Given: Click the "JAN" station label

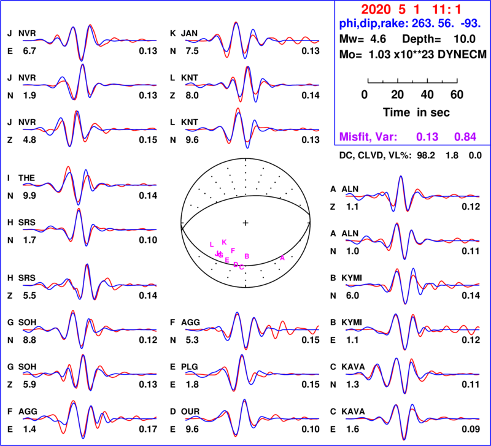Looking at the screenshot, I should click(x=190, y=33).
